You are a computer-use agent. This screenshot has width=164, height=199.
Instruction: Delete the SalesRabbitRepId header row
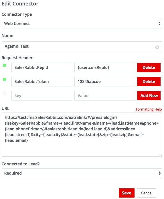pos(149,67)
